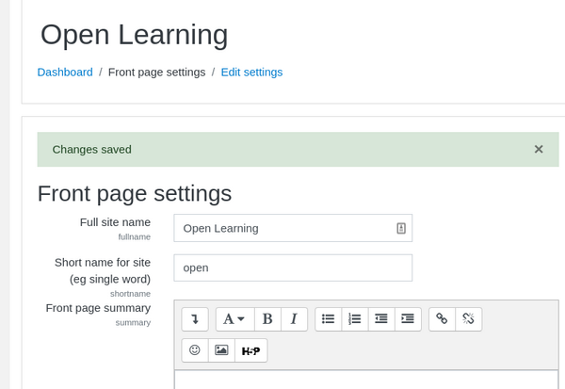Screen dimensions: 565x389
Task: Insert an ordered numbered list
Action: (x=355, y=319)
